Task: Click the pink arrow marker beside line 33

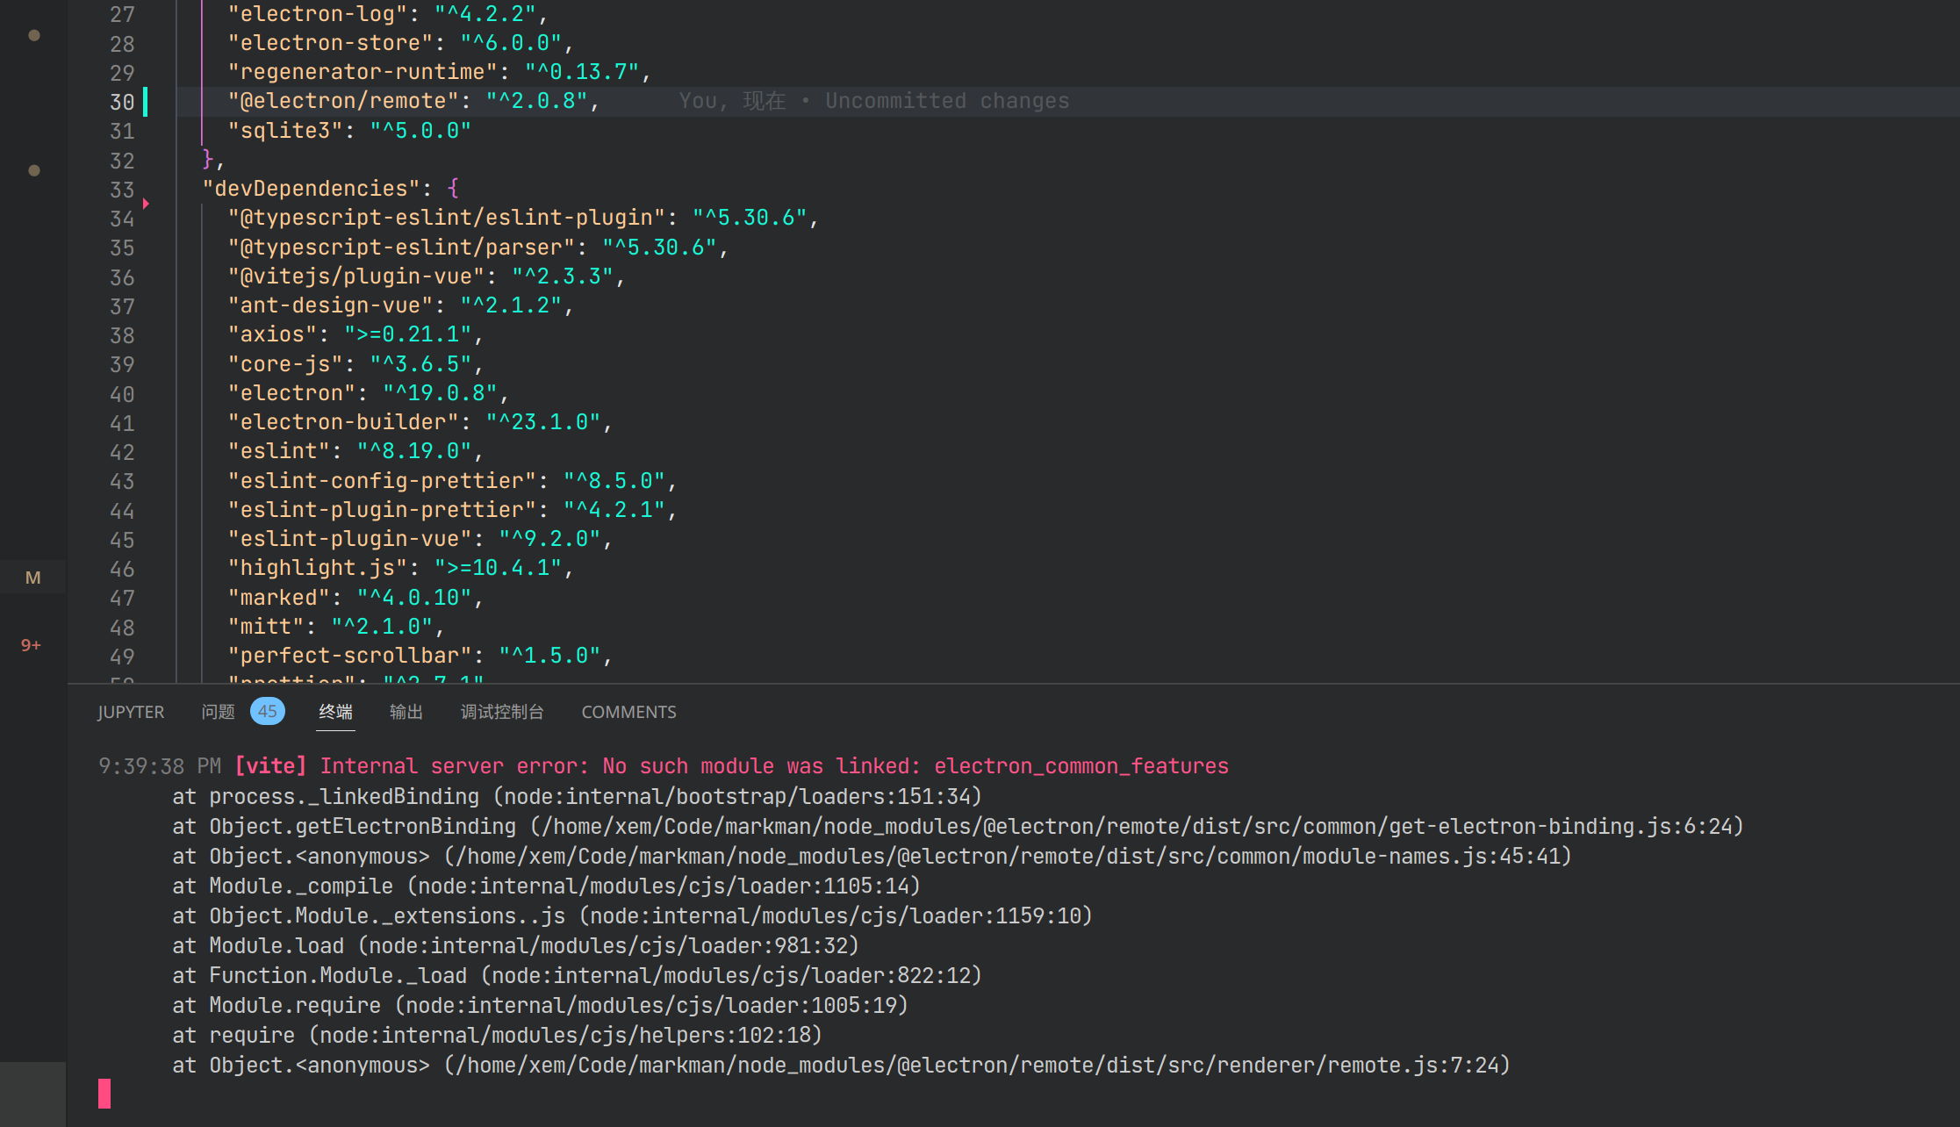Action: coord(146,203)
